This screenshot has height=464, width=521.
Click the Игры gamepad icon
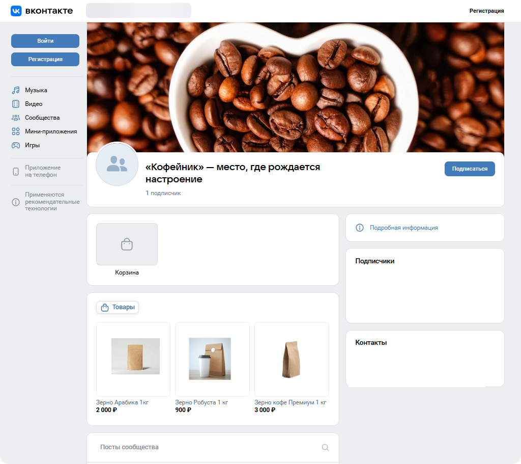click(16, 145)
